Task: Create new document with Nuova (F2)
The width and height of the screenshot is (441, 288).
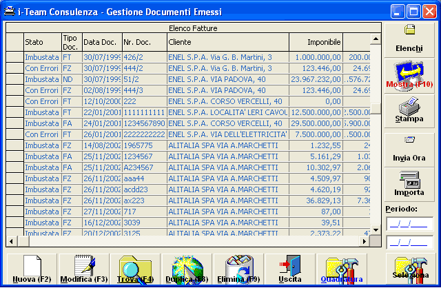Action: coord(32,269)
